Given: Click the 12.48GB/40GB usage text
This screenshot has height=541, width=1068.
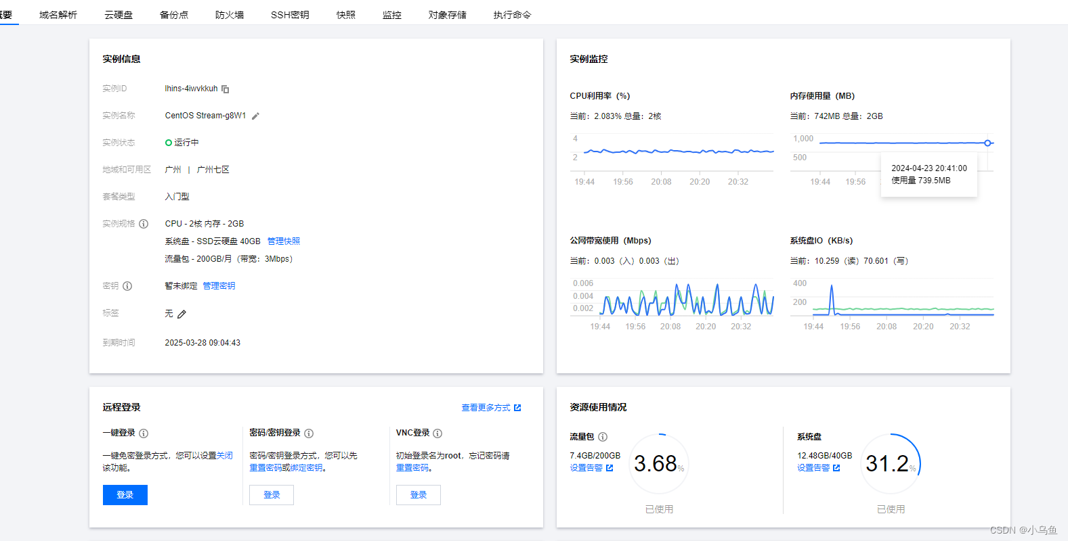Looking at the screenshot, I should pyautogui.click(x=824, y=456).
